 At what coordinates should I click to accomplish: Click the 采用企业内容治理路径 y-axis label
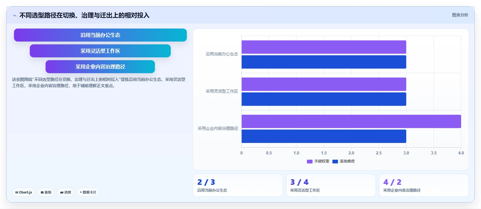coord(218,128)
